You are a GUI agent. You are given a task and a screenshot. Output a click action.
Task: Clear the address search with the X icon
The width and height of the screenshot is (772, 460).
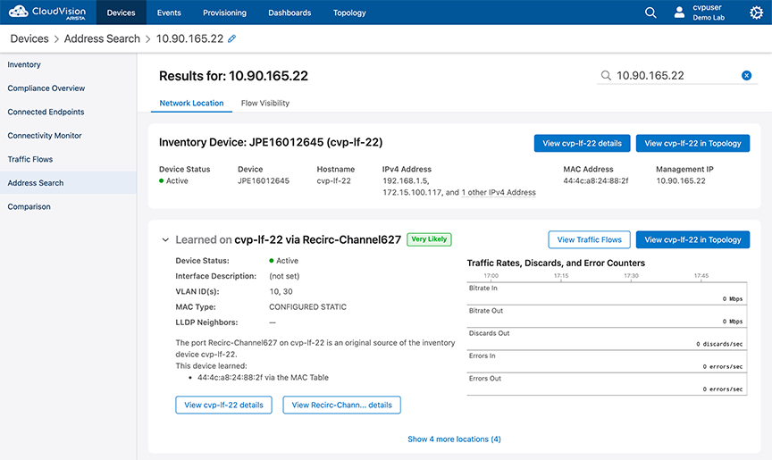[746, 75]
